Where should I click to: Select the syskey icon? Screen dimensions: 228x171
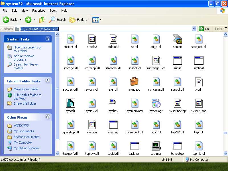(x=113, y=102)
